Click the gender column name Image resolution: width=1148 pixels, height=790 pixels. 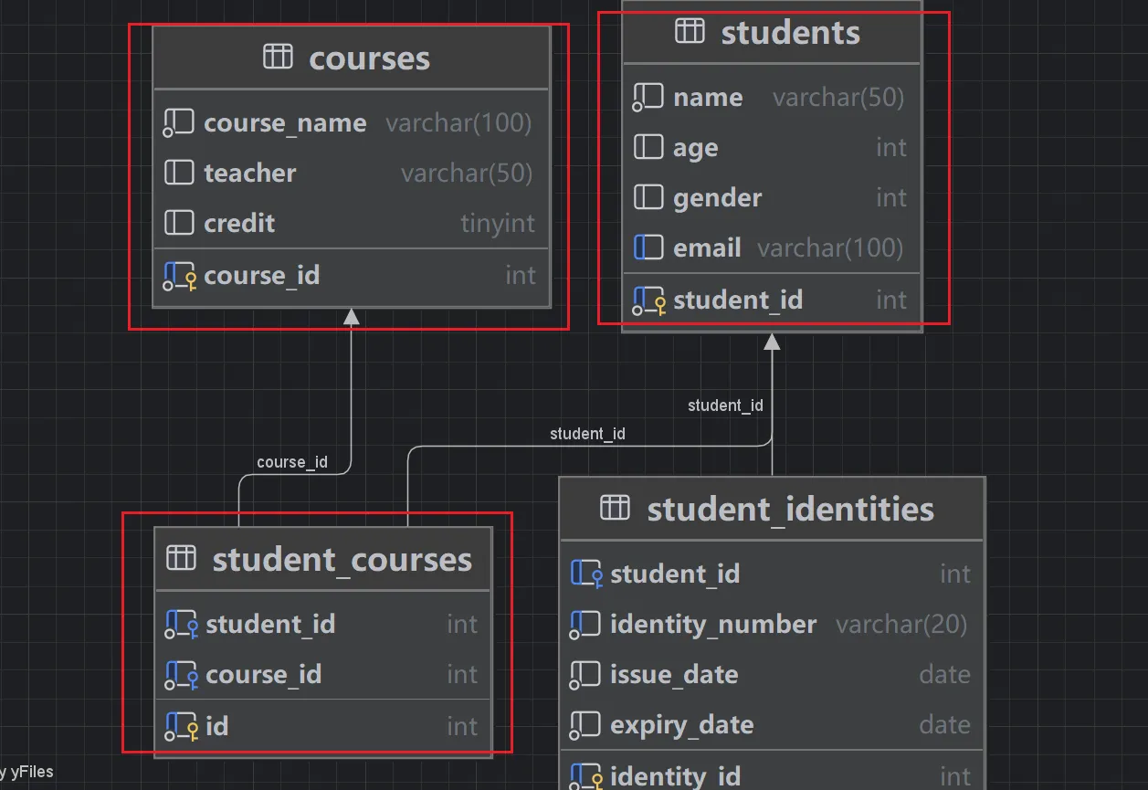pos(718,199)
